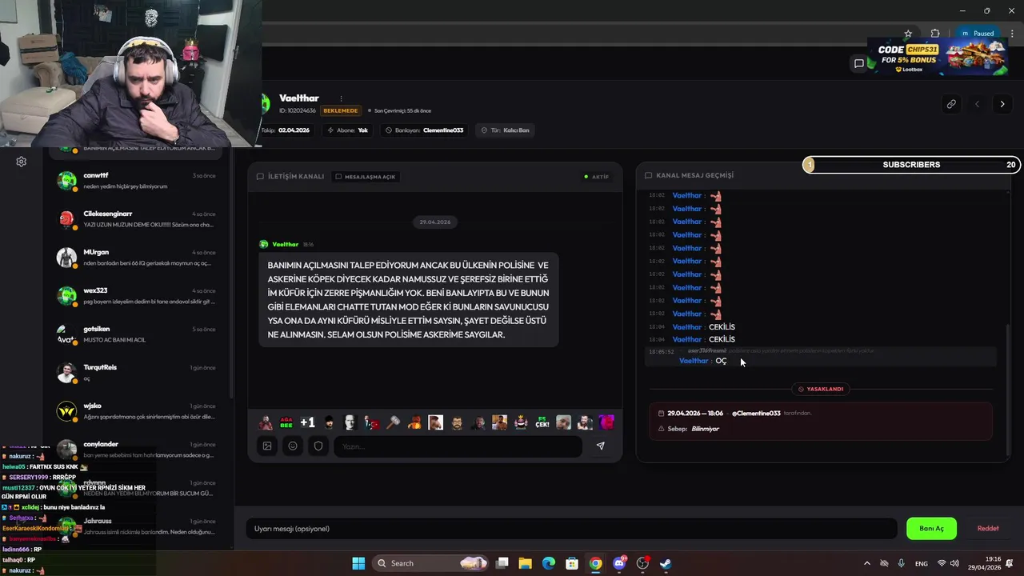The height and width of the screenshot is (576, 1024).
Task: Open the settings gear in the left sidebar
Action: pyautogui.click(x=22, y=162)
